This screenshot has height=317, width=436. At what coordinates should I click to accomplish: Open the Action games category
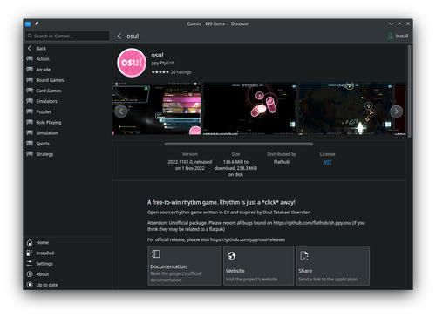67,59
